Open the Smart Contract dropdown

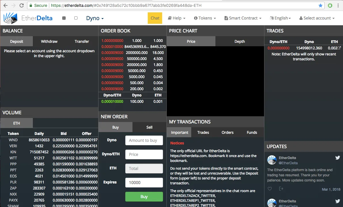click(243, 18)
